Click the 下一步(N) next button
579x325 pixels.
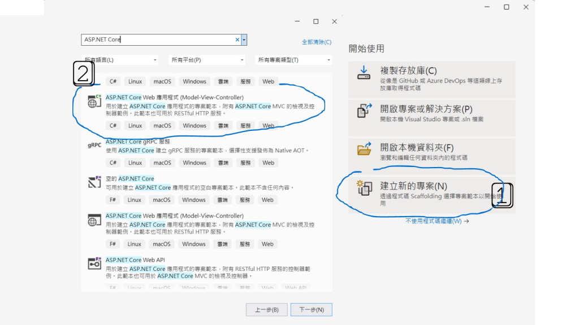point(312,310)
